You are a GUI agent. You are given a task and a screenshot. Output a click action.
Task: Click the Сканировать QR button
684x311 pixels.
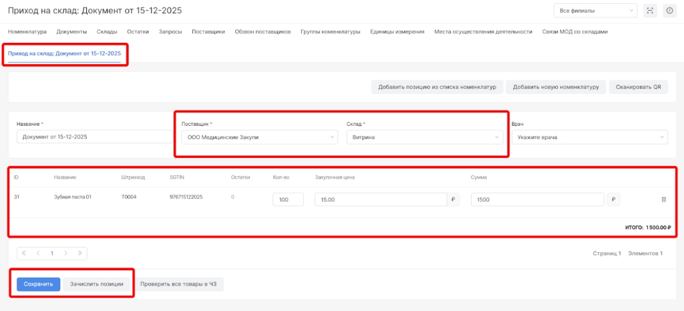tap(638, 87)
